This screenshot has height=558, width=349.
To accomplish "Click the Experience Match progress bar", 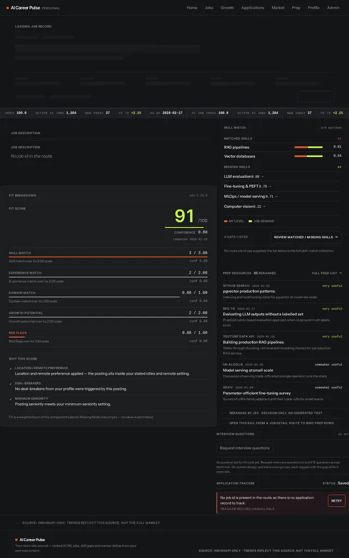I will tap(108, 277).
